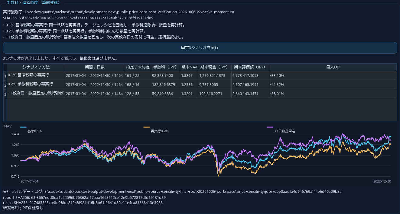The image size is (400, 214).
Task: Click the +1日数量固定 legend label
Action: click(x=285, y=131)
